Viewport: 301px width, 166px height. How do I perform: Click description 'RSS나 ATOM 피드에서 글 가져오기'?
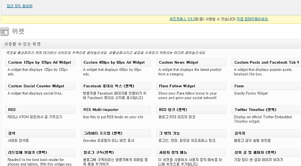[35, 117]
